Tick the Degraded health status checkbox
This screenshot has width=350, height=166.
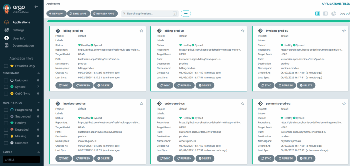pyautogui.click(x=6, y=130)
